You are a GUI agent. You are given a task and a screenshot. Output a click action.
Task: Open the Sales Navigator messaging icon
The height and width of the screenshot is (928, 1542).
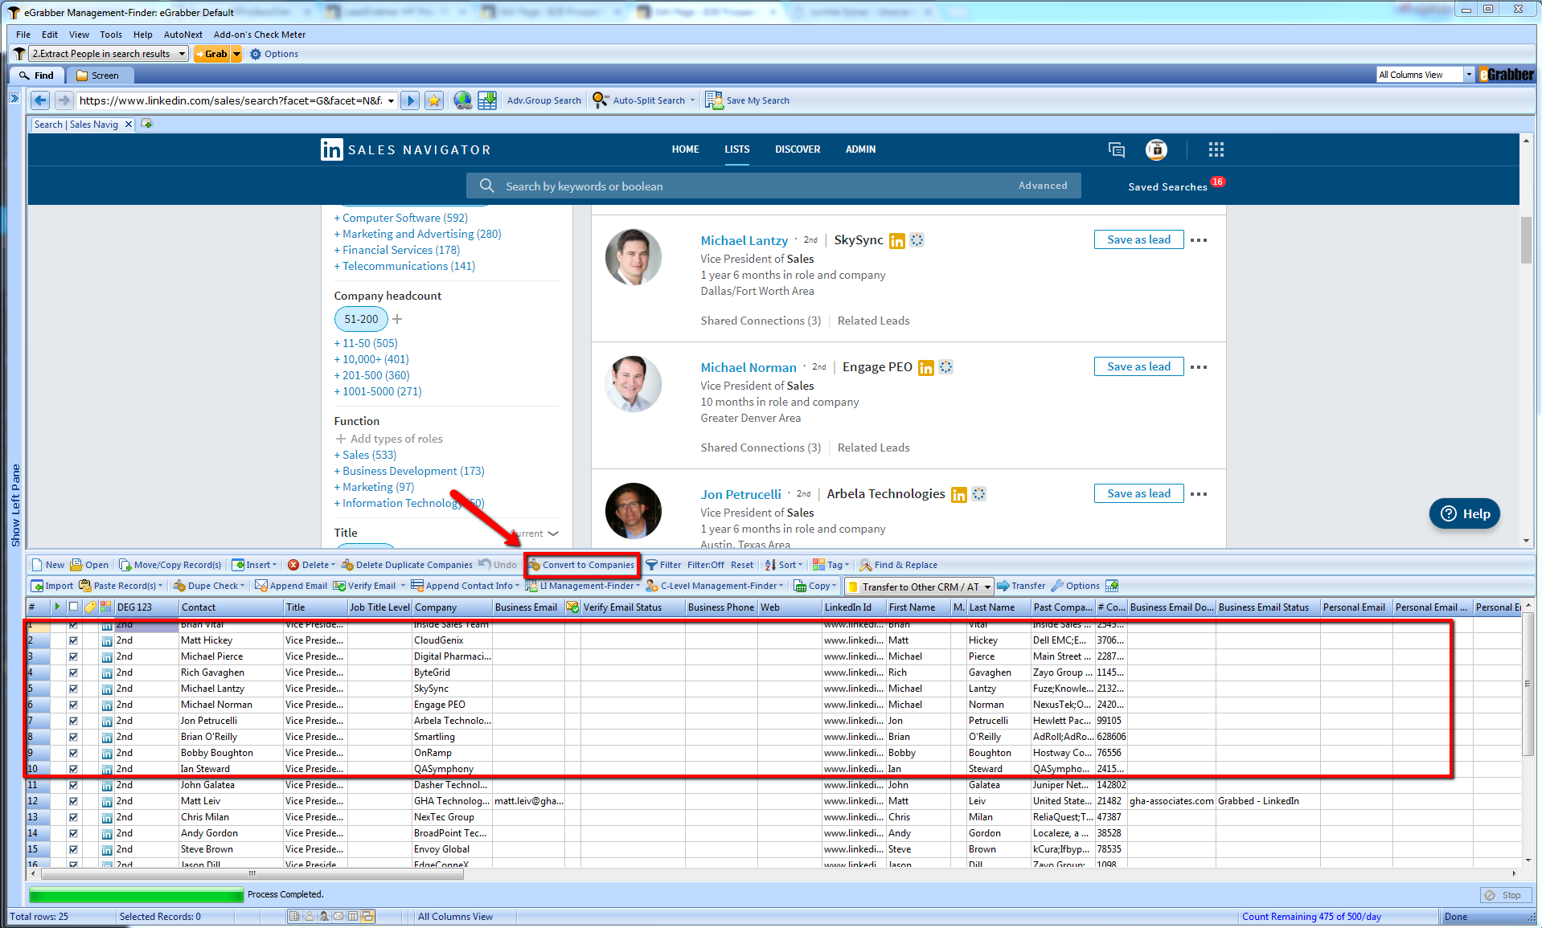(x=1116, y=149)
